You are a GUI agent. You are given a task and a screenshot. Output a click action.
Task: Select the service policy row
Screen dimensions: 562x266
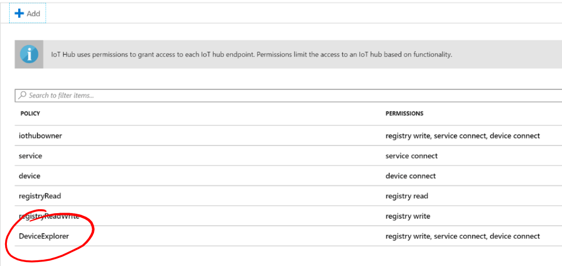pos(288,156)
